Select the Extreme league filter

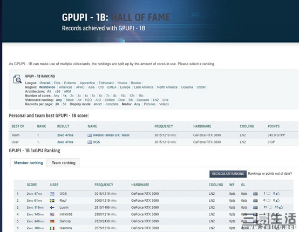point(70,83)
